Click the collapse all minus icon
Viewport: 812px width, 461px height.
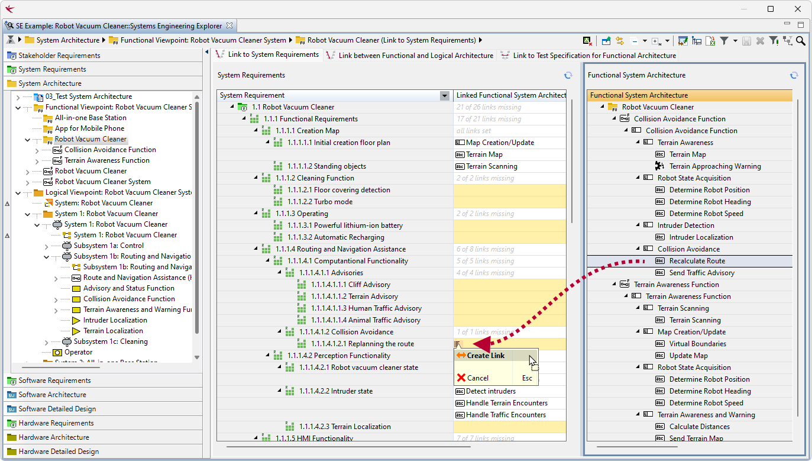pos(635,41)
